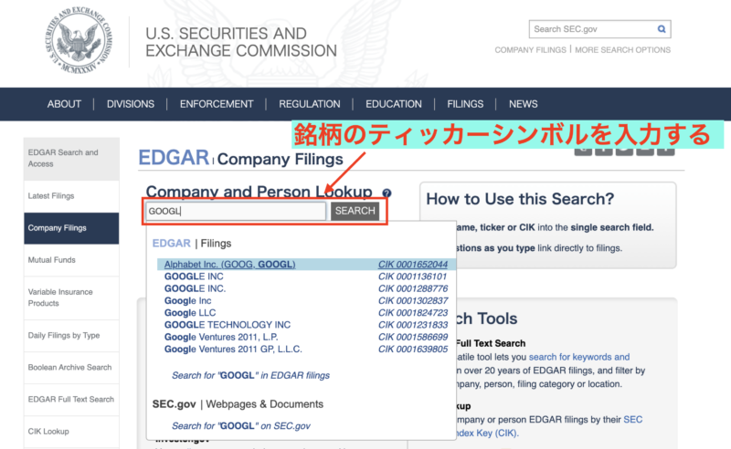Choose Google Ventures 2011 GP, L.L.C. suggestion
731x449 pixels.
tap(233, 349)
